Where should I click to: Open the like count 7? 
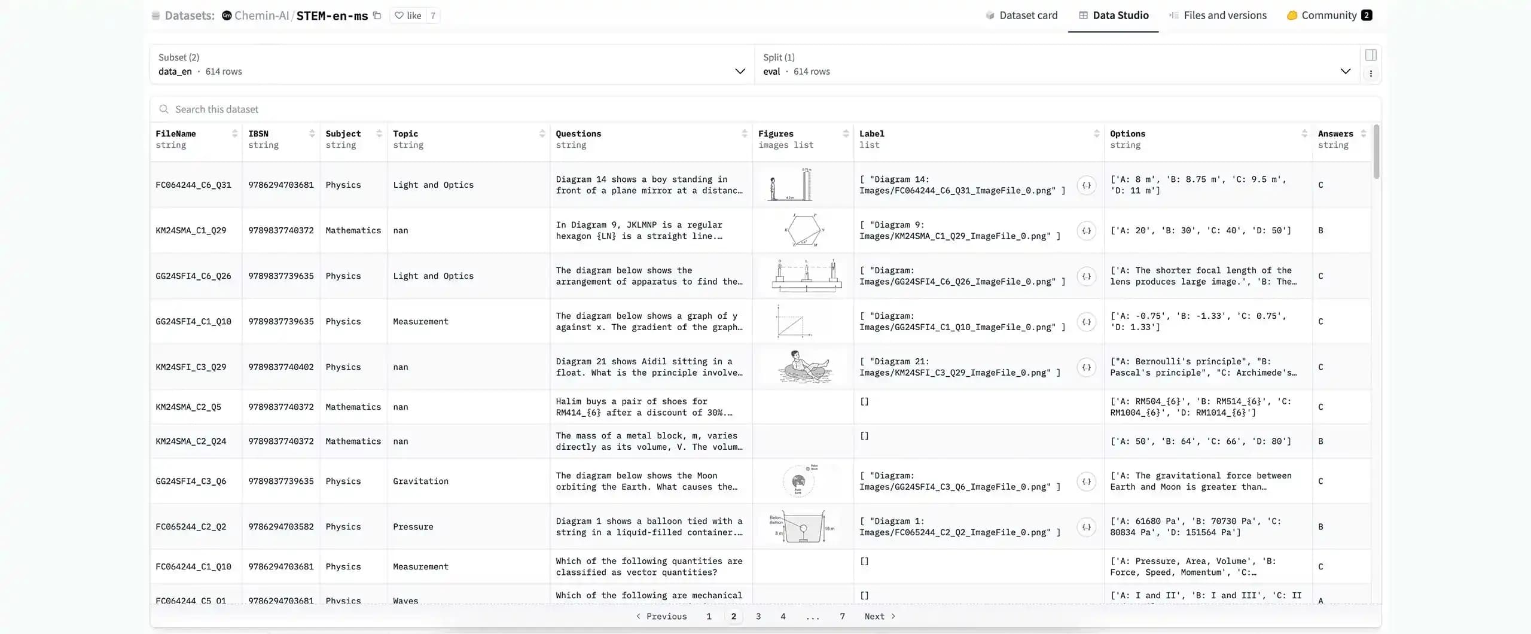point(433,16)
